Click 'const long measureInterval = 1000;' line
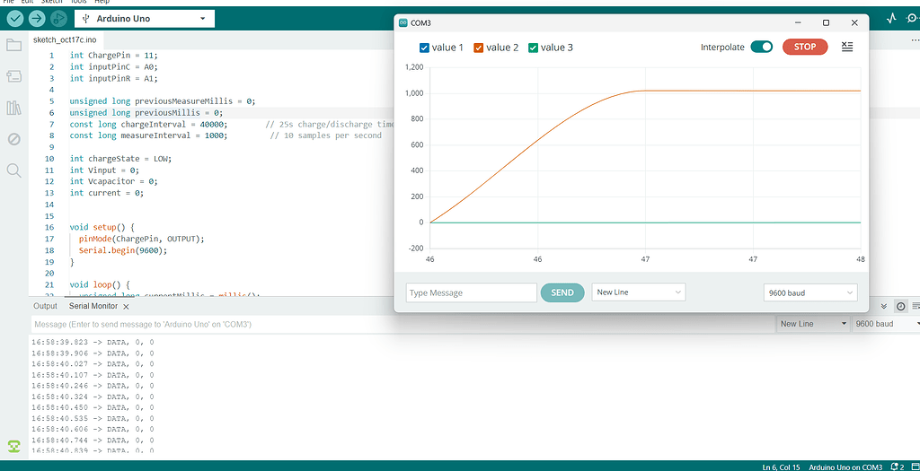The width and height of the screenshot is (920, 471). 146,135
